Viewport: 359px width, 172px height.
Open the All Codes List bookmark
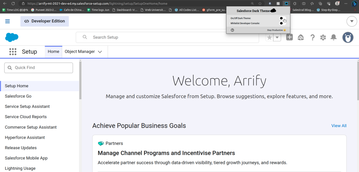click(187, 10)
